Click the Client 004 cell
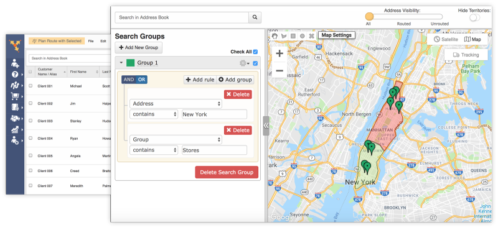The height and width of the screenshot is (230, 498). [x=45, y=139]
